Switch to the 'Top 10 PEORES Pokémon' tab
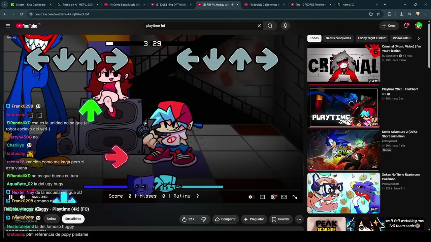 pyautogui.click(x=311, y=5)
